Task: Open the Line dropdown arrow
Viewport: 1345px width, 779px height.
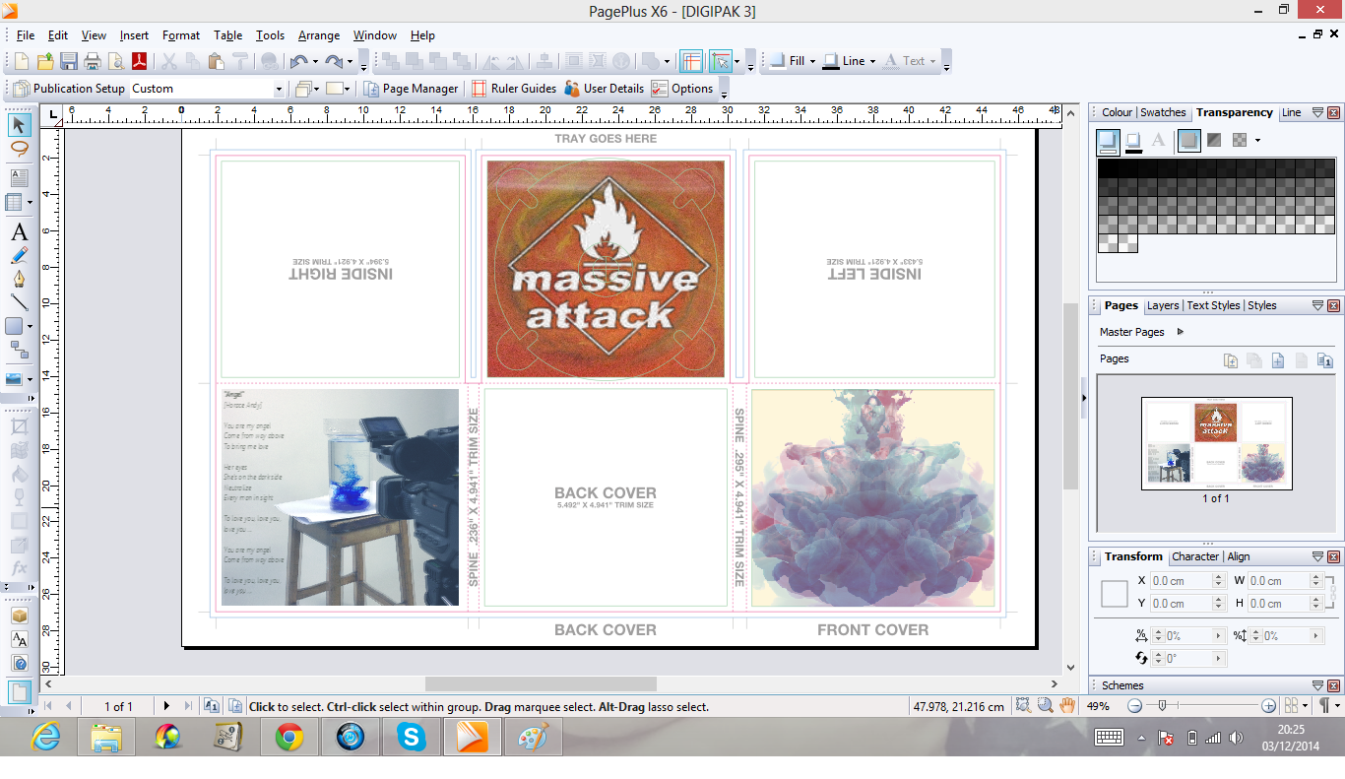Action: tap(873, 61)
